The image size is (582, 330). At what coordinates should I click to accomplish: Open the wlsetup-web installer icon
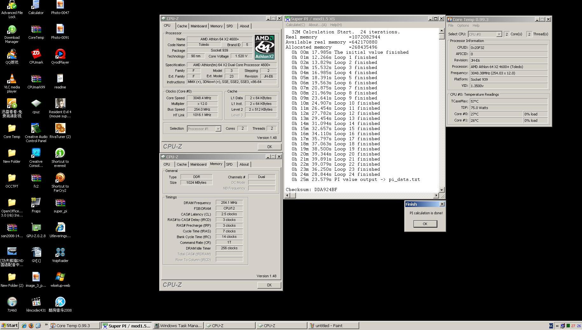point(60,280)
